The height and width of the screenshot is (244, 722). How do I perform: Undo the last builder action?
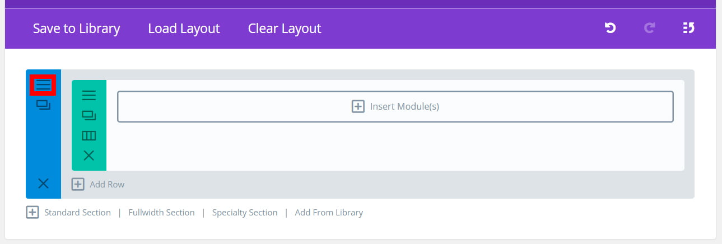point(611,28)
